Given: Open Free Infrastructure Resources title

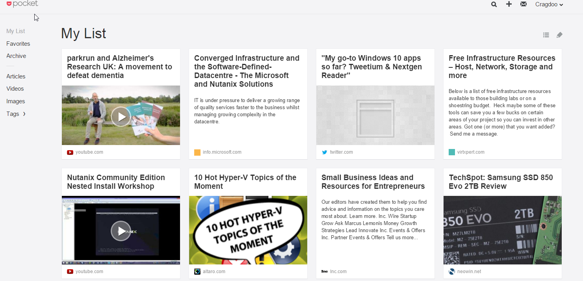Looking at the screenshot, I should click(502, 67).
